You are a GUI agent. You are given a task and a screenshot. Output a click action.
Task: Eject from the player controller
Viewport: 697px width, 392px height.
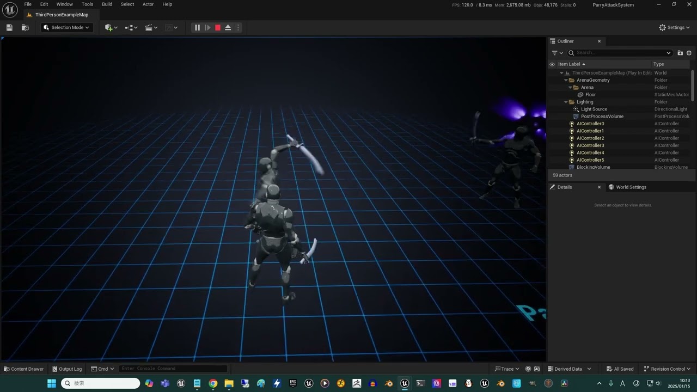228,27
